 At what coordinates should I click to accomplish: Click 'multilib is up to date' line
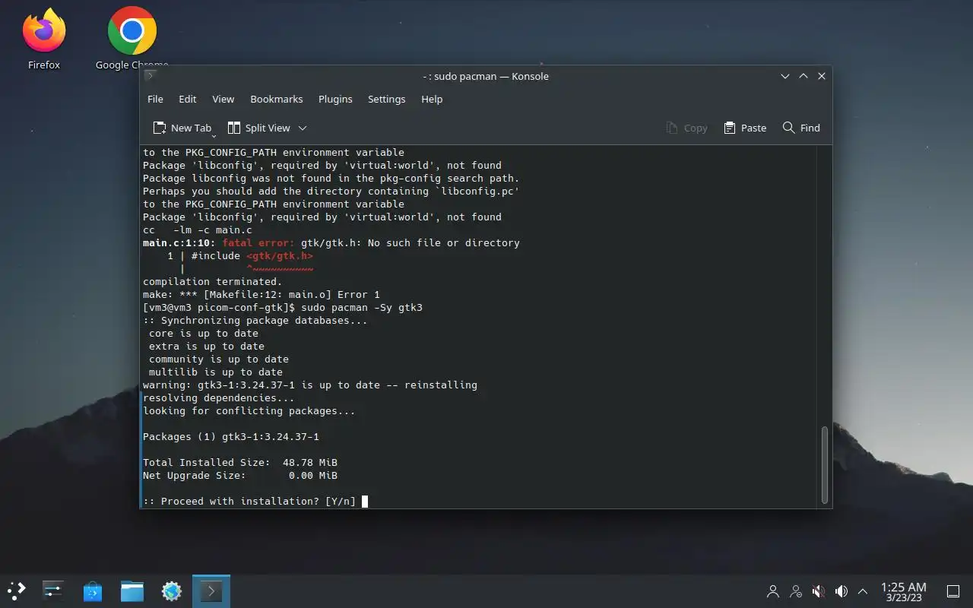point(216,372)
